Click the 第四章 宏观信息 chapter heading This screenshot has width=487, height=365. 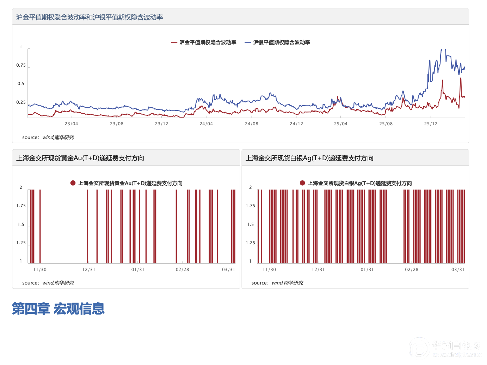pyautogui.click(x=58, y=309)
